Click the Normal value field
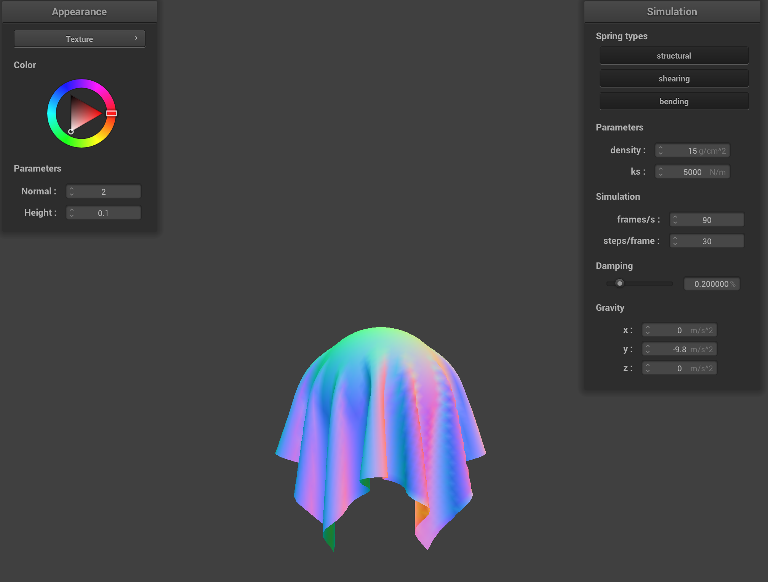 (x=104, y=191)
